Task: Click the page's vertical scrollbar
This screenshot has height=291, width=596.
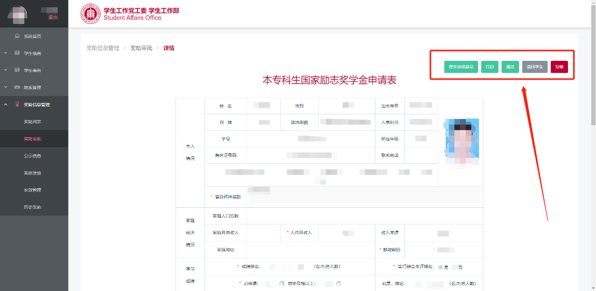Action: coord(593,68)
